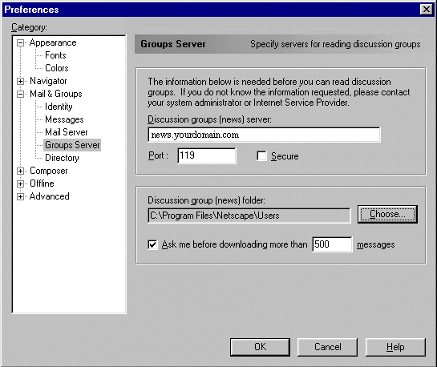Uncheck Ask me before downloading checkbox
The width and height of the screenshot is (437, 367).
(152, 244)
